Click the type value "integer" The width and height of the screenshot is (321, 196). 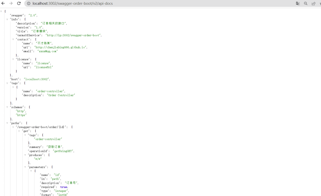[61, 191]
